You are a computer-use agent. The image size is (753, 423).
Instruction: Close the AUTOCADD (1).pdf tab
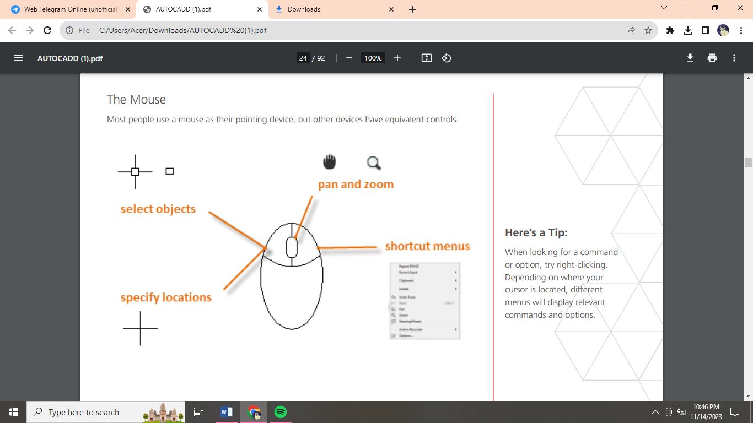click(x=260, y=9)
